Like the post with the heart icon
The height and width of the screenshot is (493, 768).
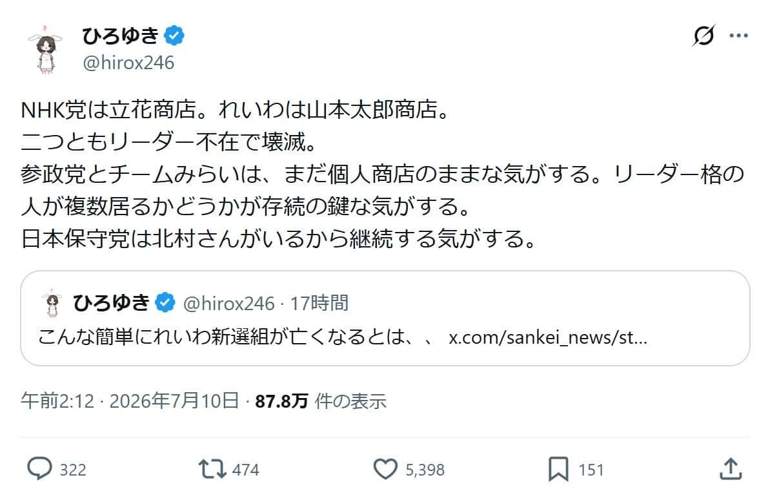(385, 469)
